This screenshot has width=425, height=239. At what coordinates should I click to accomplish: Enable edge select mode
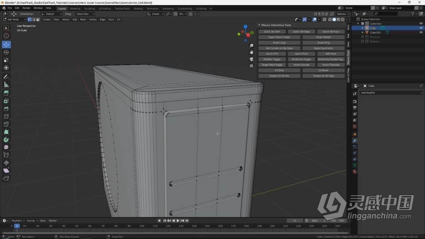pos(34,20)
